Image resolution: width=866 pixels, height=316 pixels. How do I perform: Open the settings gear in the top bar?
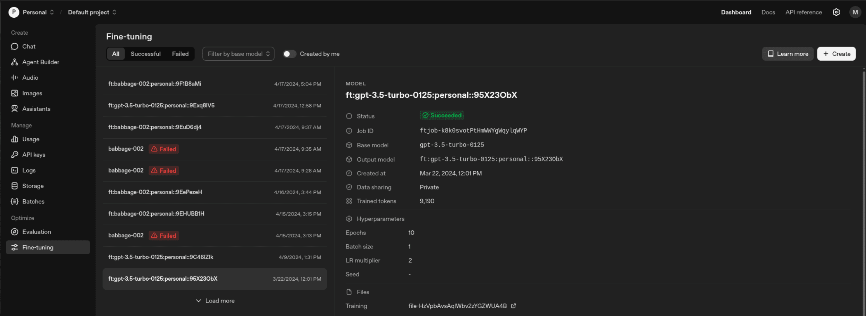(x=836, y=12)
